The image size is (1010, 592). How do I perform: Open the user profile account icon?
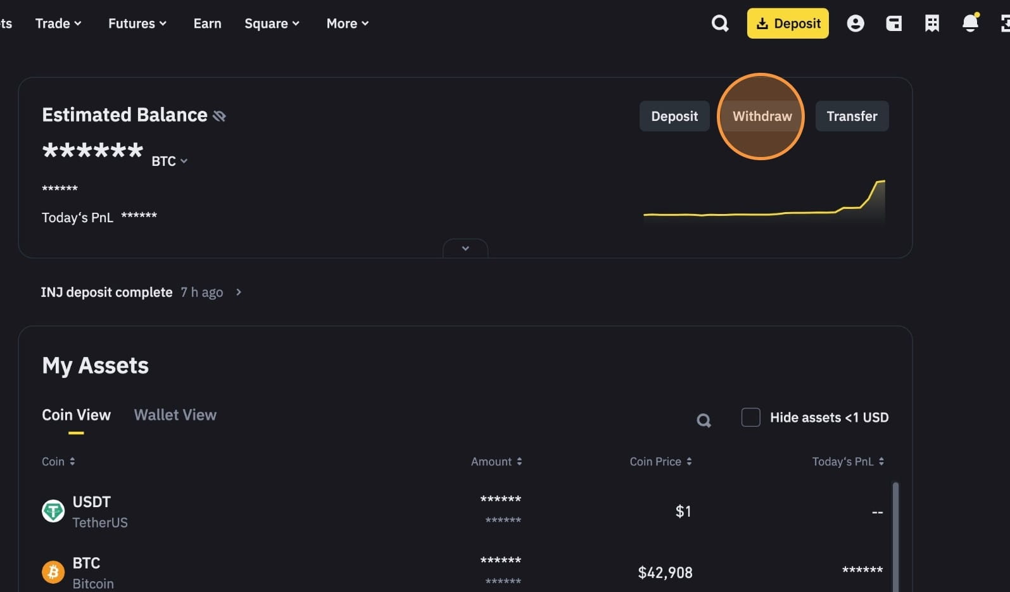(855, 23)
